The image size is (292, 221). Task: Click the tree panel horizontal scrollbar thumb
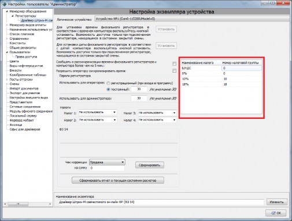pyautogui.click(x=18, y=204)
